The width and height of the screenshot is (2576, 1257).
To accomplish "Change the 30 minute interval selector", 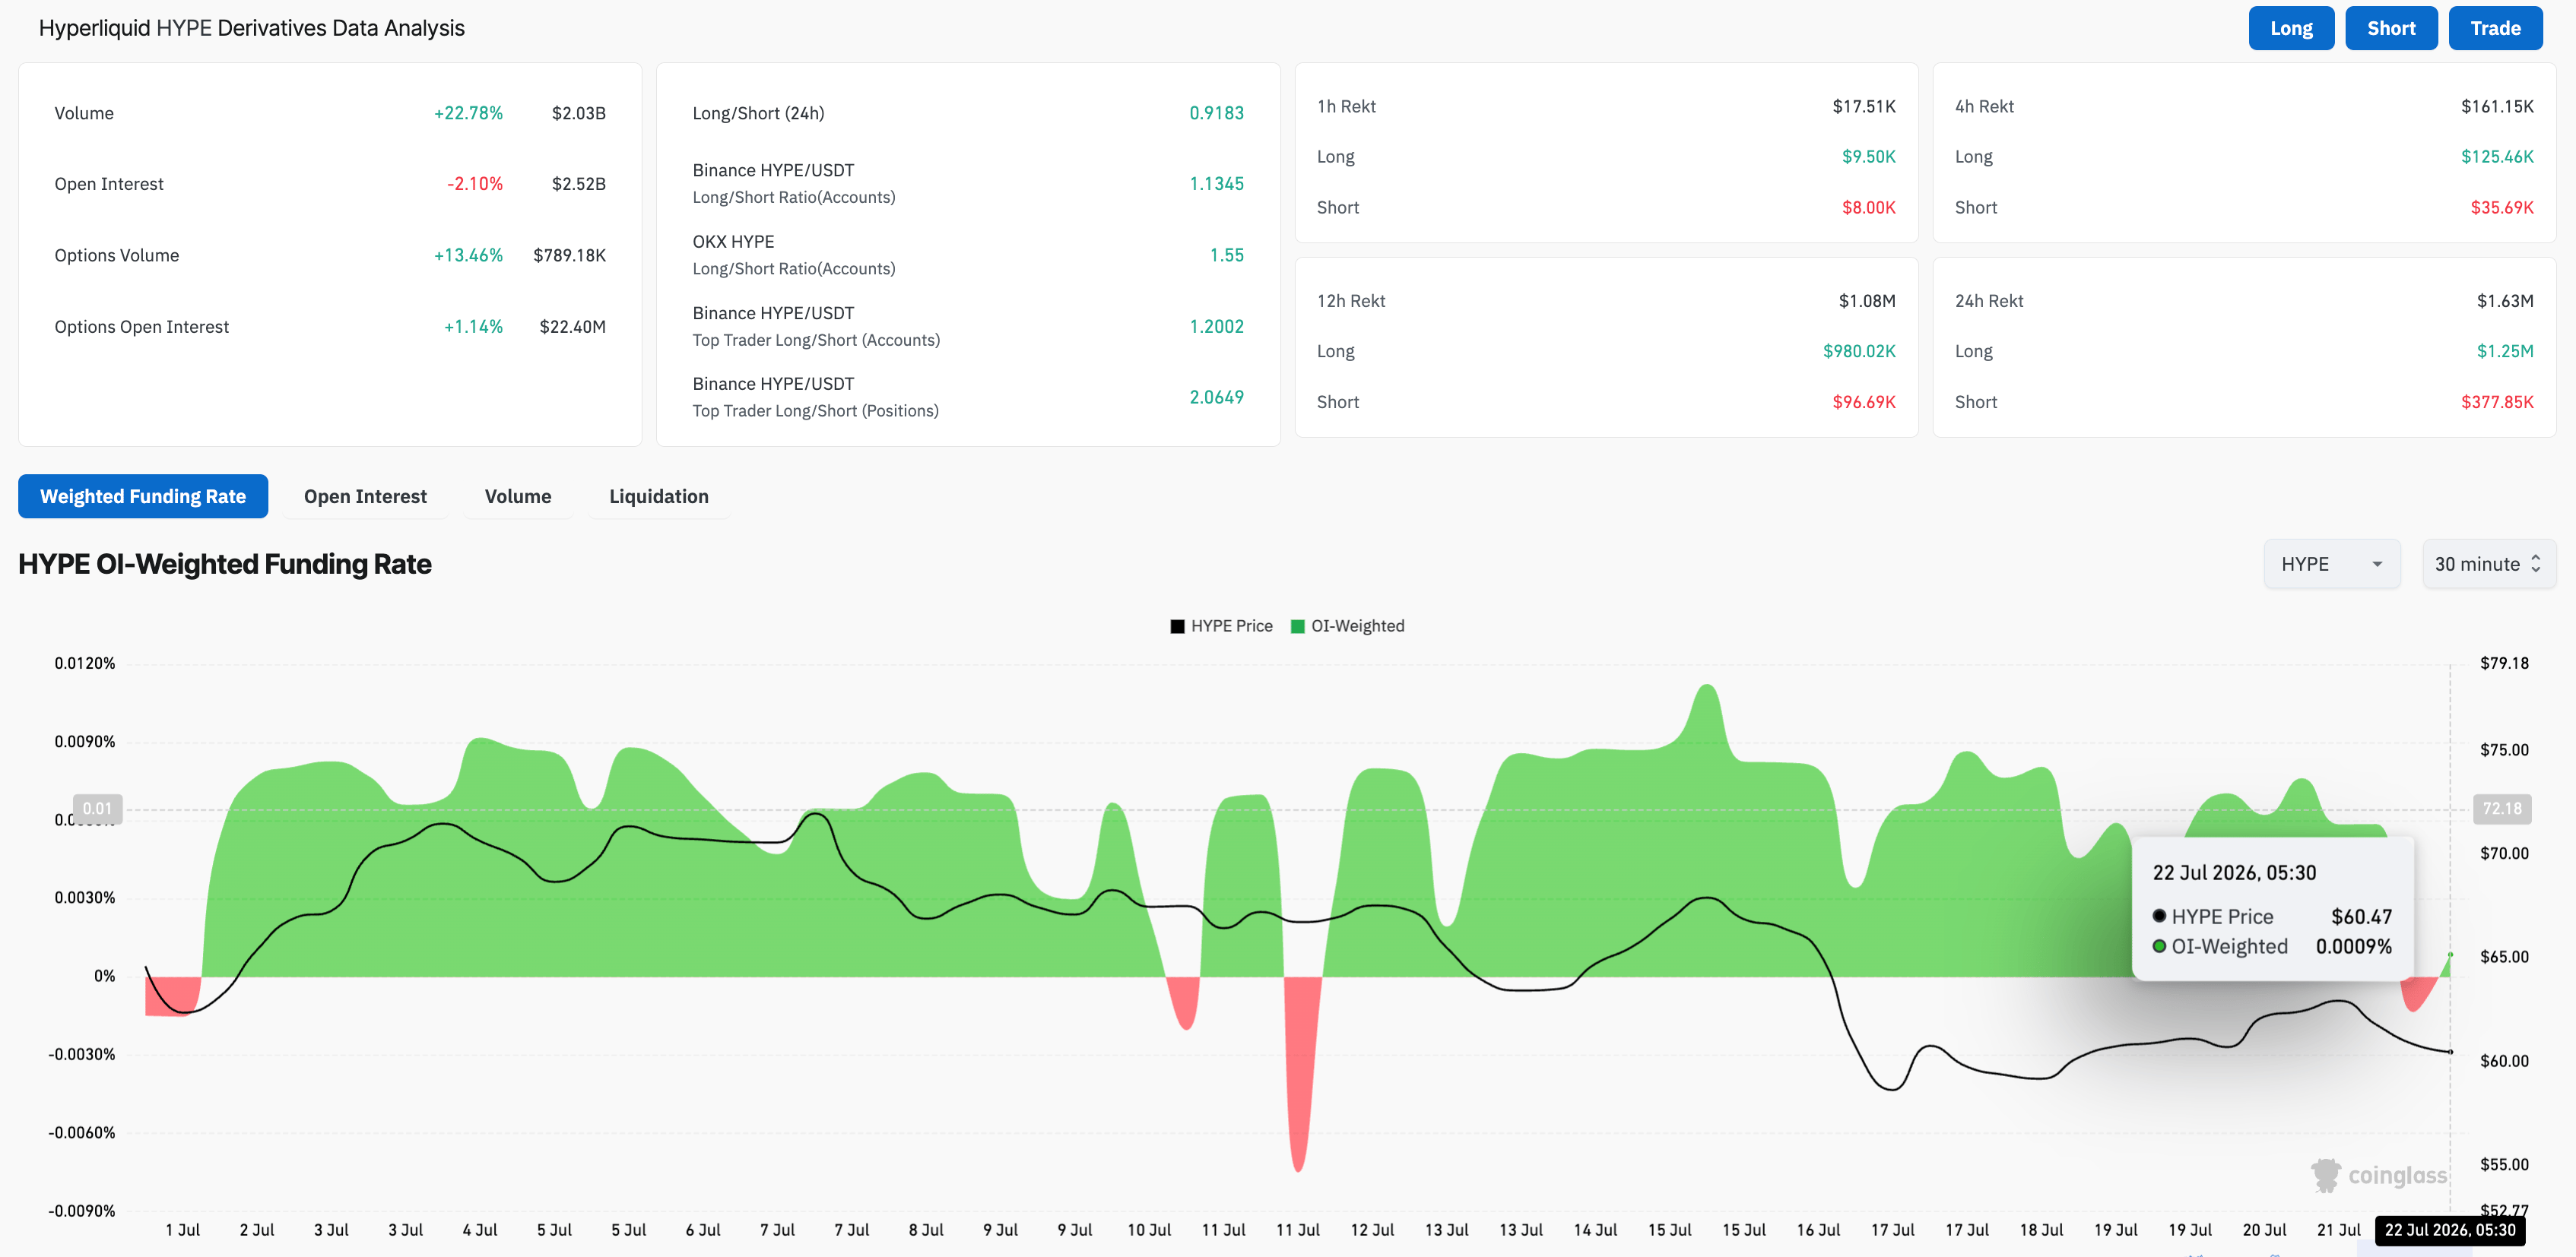I will coord(2488,565).
